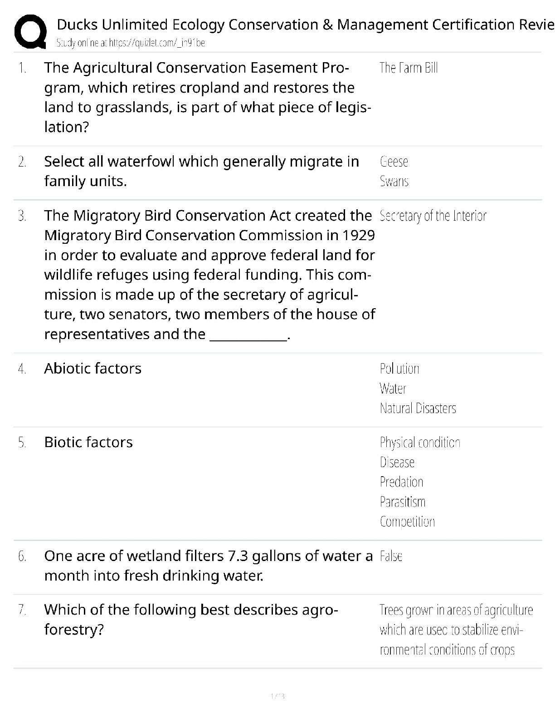Click "The Farm Bill" answer text
Image resolution: width=555 pixels, height=719 pixels.
[409, 68]
